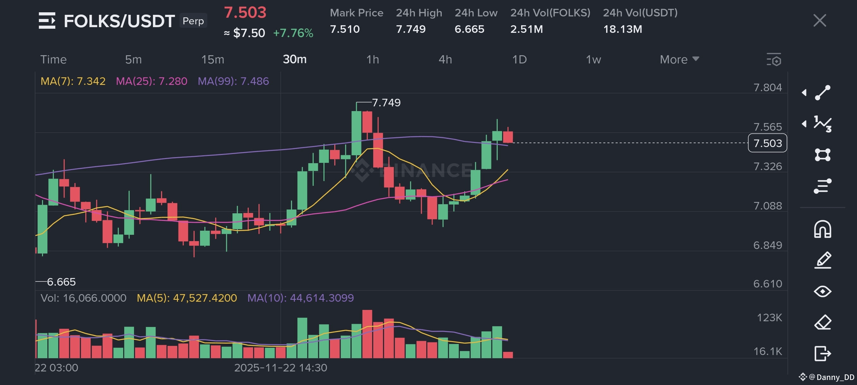Close the full-screen chart view
Image resolution: width=857 pixels, height=385 pixels.
(x=819, y=21)
